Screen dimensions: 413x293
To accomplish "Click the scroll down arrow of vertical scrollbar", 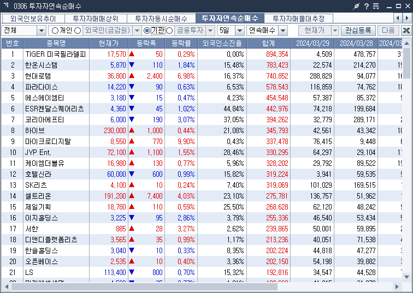I will (406, 277).
